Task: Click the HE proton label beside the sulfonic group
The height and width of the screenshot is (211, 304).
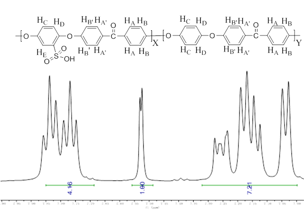Action: tap(41, 53)
